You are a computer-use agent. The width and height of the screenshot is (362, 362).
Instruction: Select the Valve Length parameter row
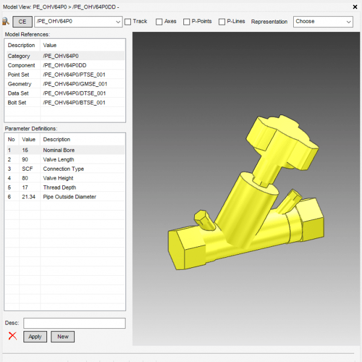65,159
